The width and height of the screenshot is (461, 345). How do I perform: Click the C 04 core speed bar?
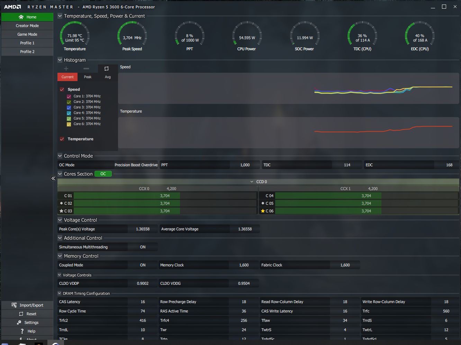(x=367, y=196)
